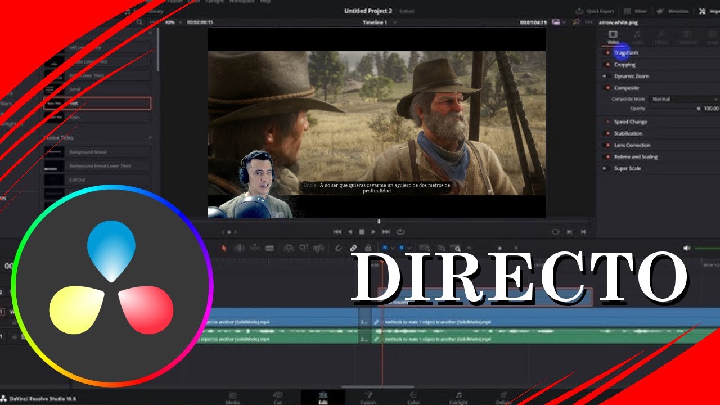This screenshot has width=720, height=405.
Task: Select the Video tab in Inspector
Action: pyautogui.click(x=613, y=37)
